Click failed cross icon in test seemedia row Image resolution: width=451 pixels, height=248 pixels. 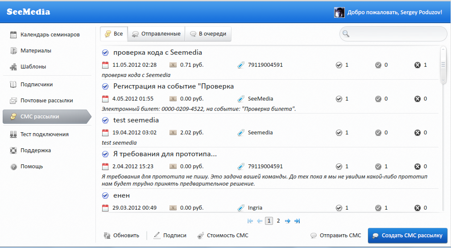418,133
